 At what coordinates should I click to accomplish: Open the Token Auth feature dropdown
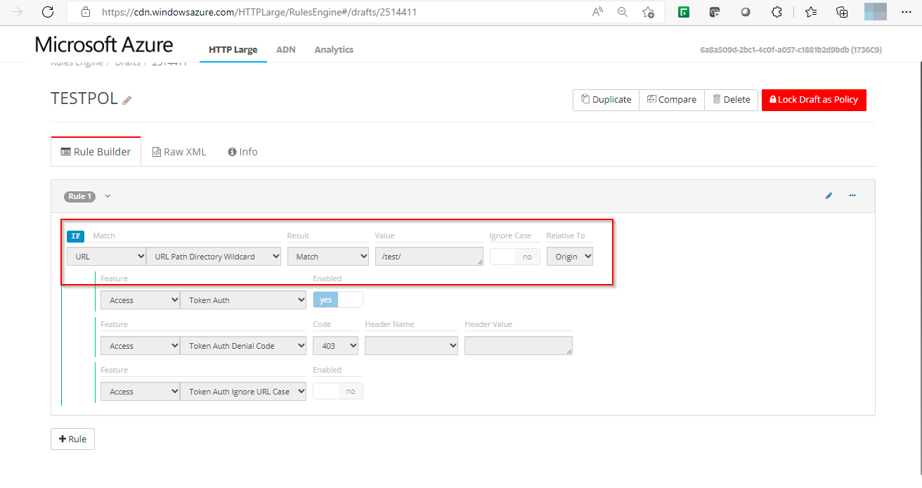[243, 300]
